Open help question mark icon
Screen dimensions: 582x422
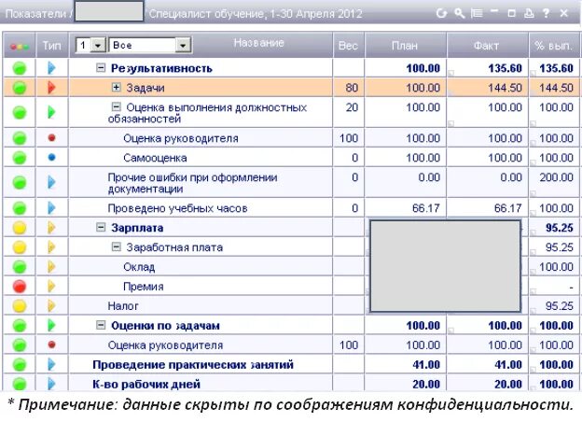[546, 13]
